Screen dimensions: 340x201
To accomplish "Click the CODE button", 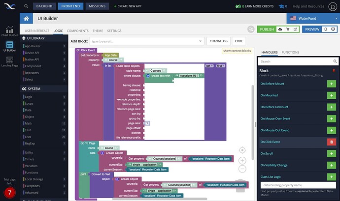I will 238,41.
